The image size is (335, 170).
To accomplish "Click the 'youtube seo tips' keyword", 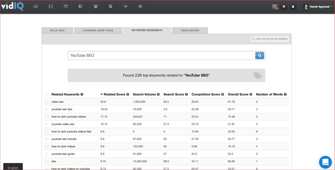I will pos(62,109).
